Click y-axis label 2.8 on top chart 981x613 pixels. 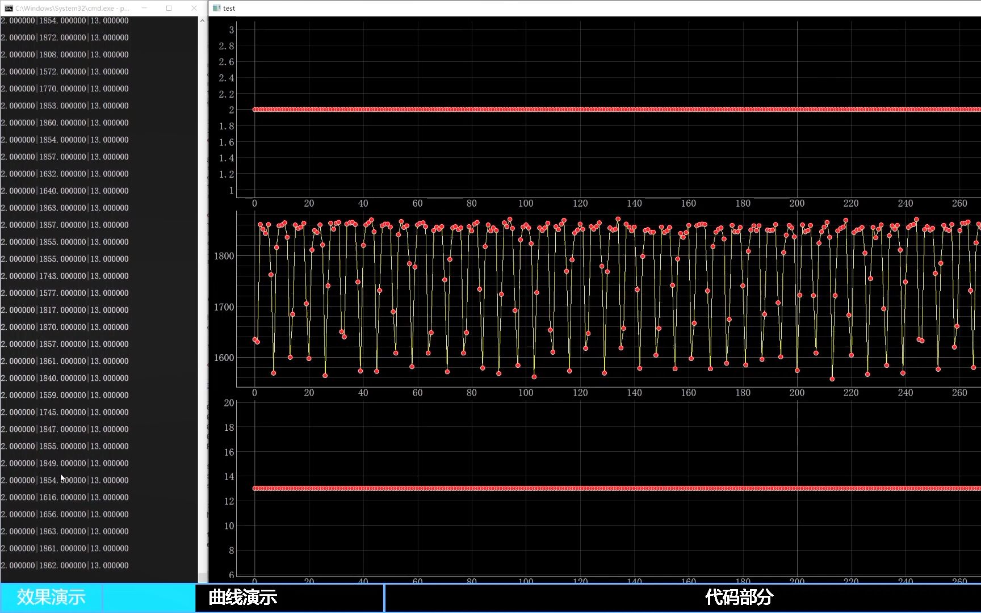227,46
